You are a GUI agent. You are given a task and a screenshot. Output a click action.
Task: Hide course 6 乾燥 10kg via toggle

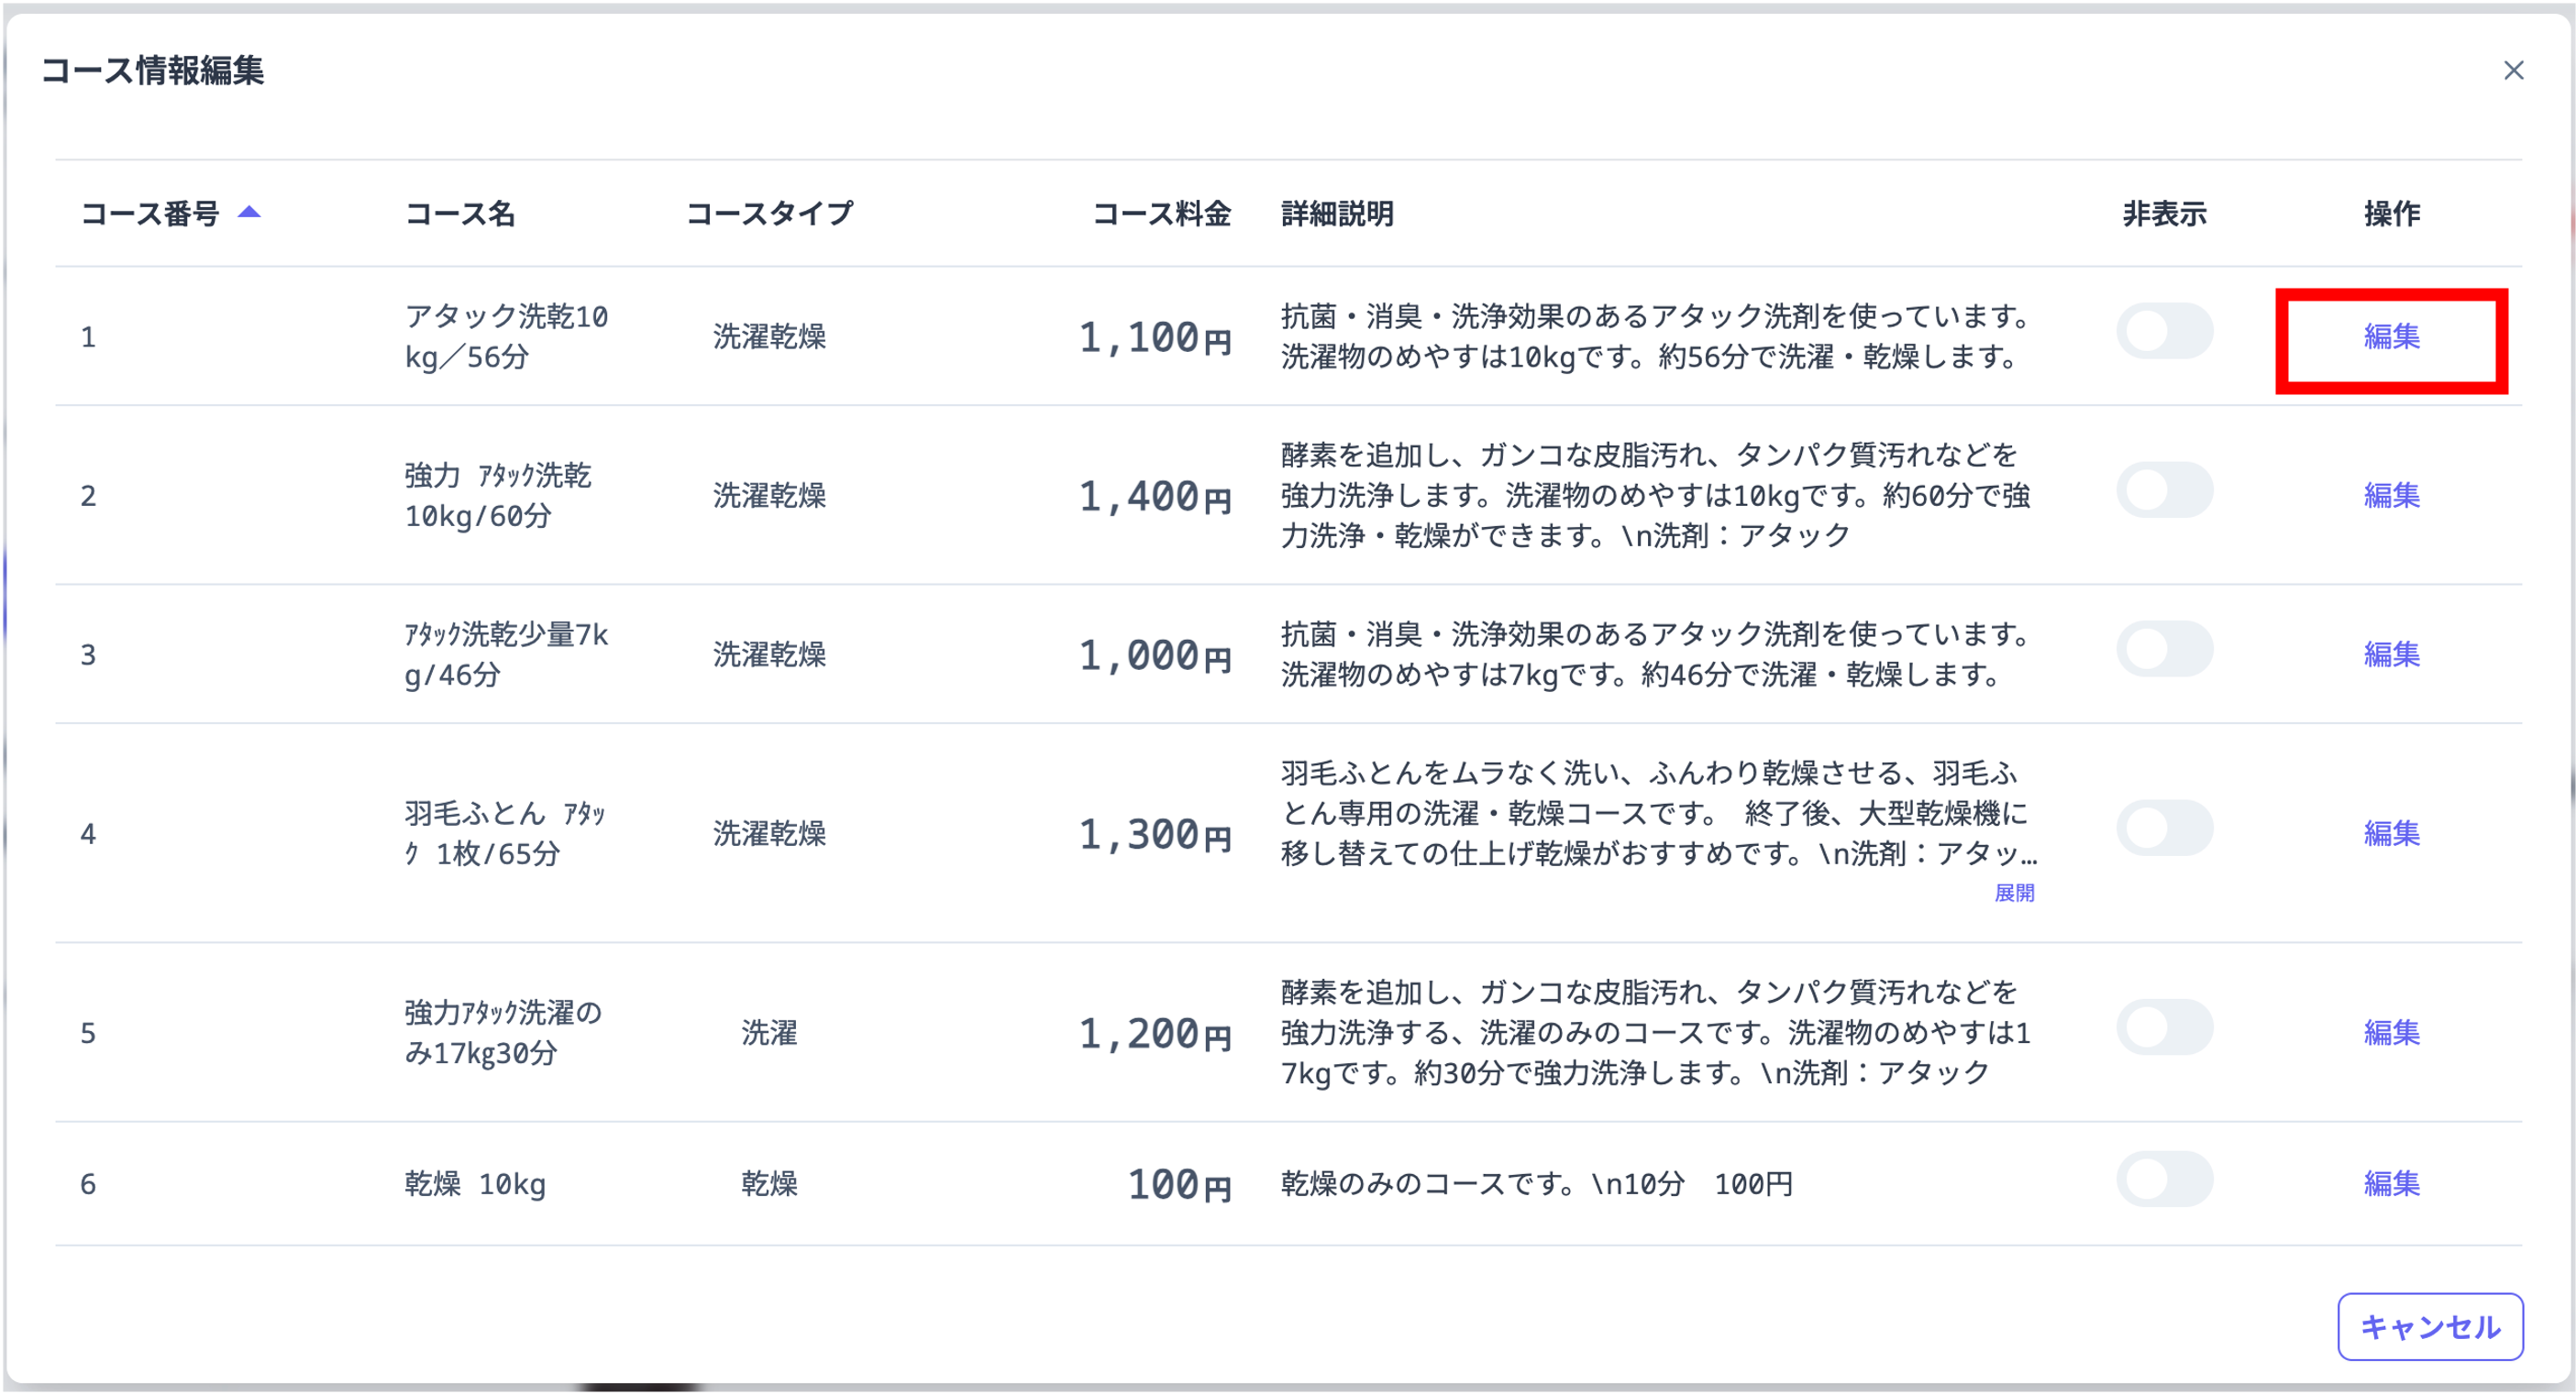point(2164,1180)
